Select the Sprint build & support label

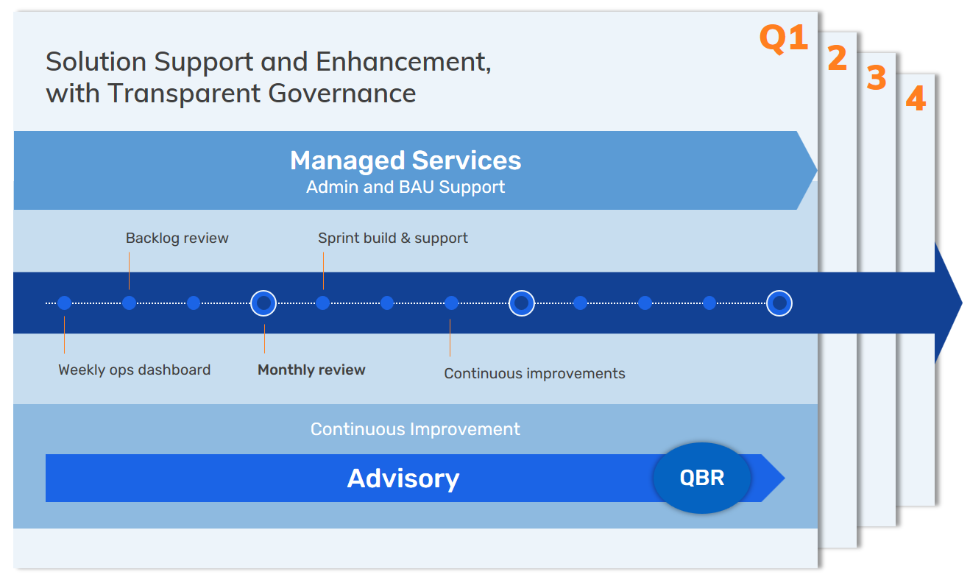[392, 238]
